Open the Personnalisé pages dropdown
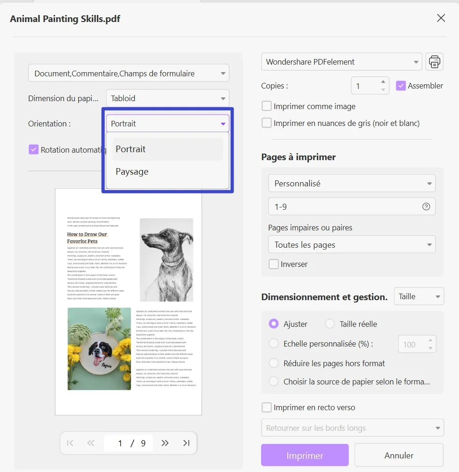This screenshot has height=472, width=459. (x=351, y=183)
